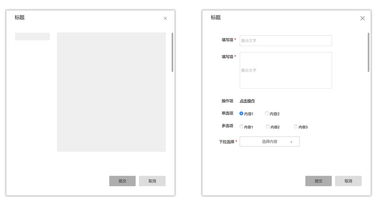This screenshot has height=205, width=380.
Task: Focus the single-line 提示文字 input field
Action: pos(286,41)
